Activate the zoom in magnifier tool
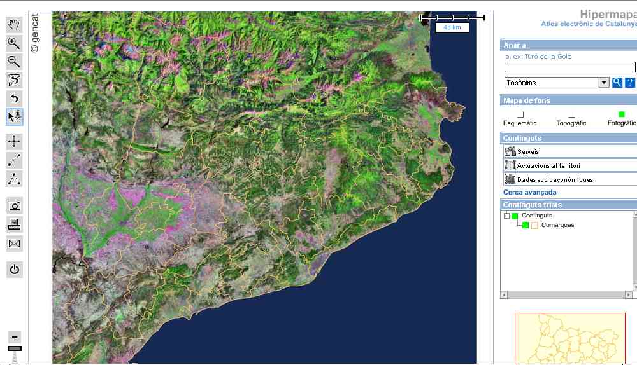 pyautogui.click(x=15, y=43)
